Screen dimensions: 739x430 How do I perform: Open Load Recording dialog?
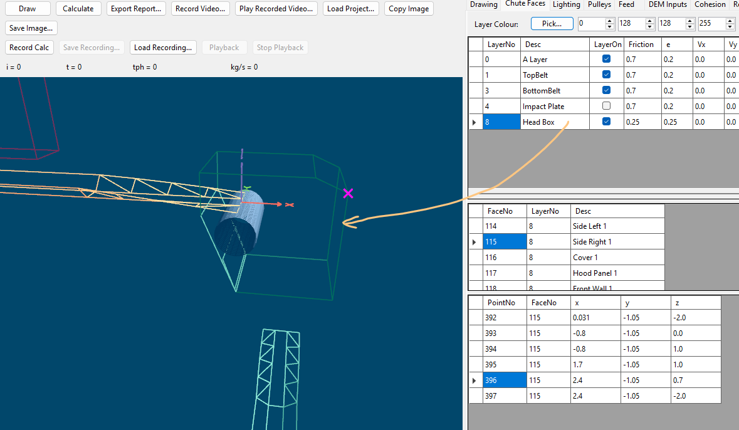pyautogui.click(x=163, y=47)
